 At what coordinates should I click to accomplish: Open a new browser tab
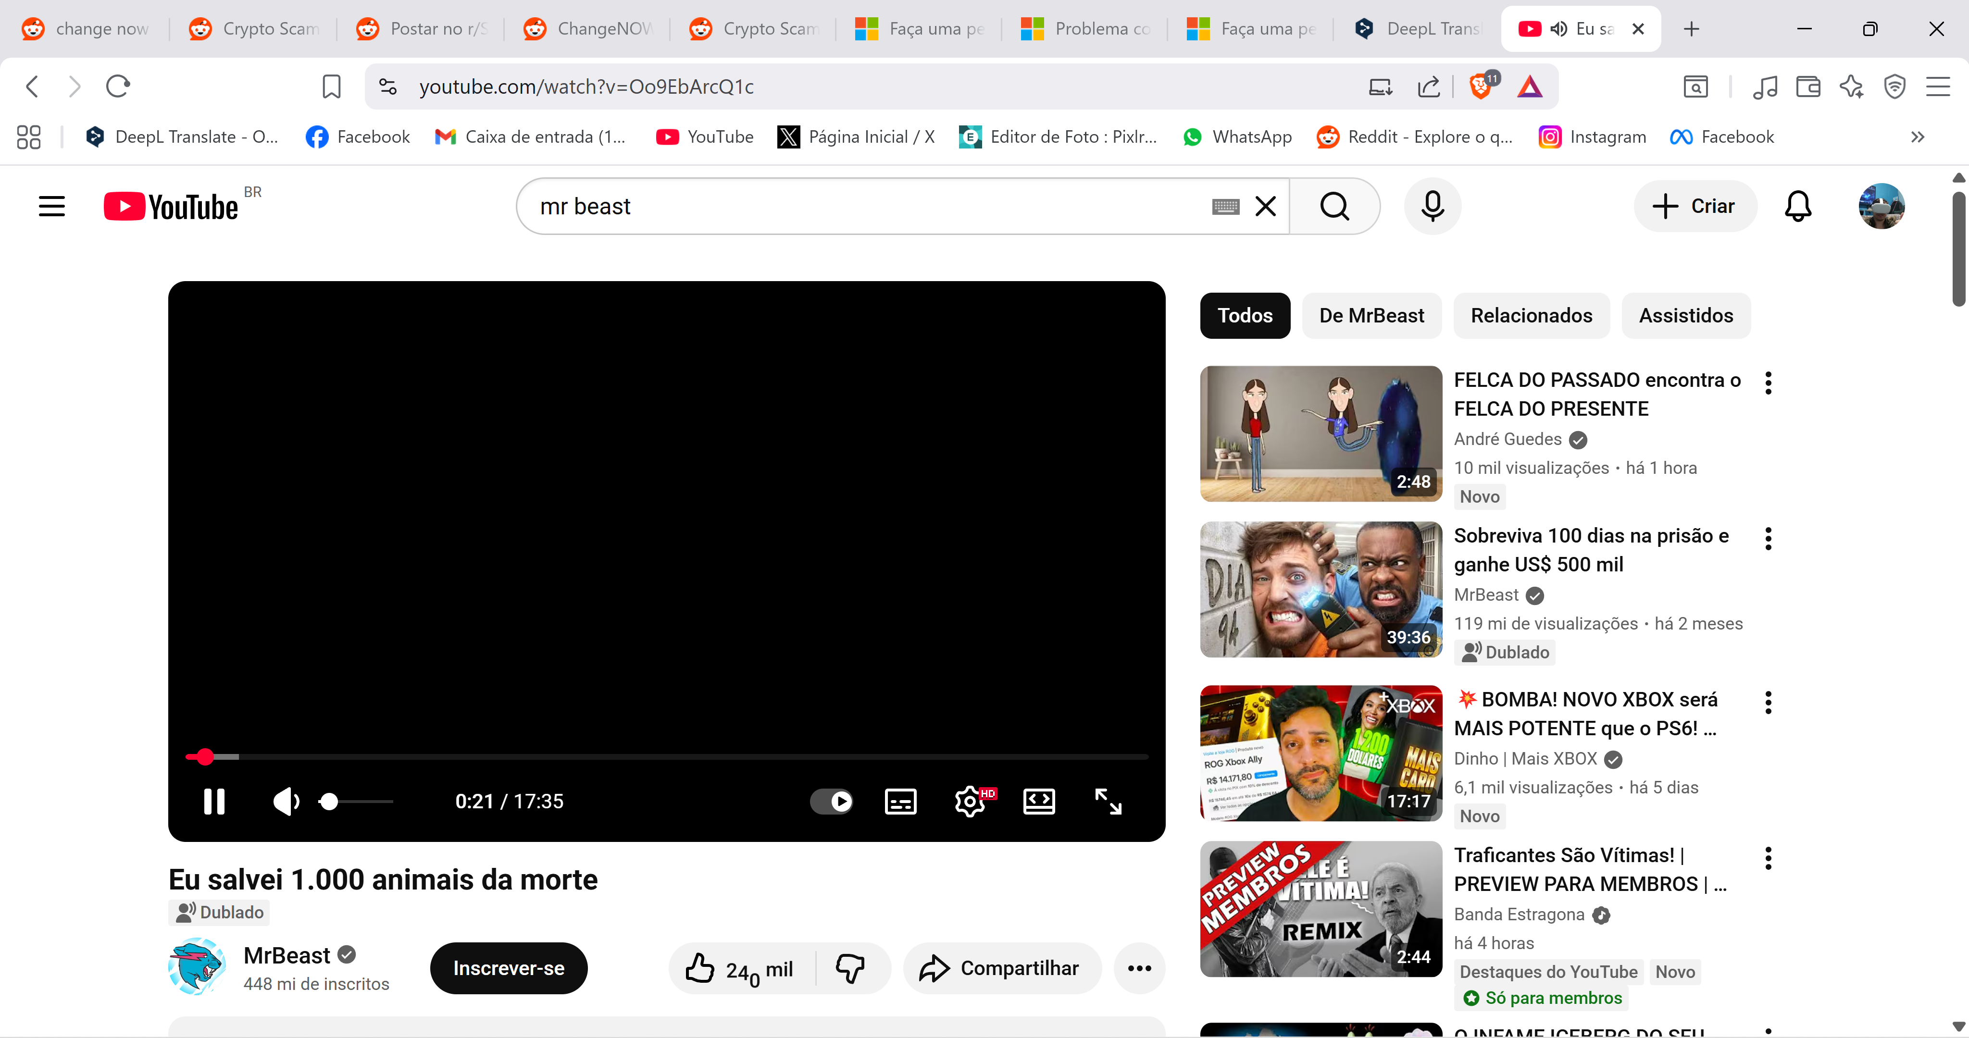(1692, 29)
